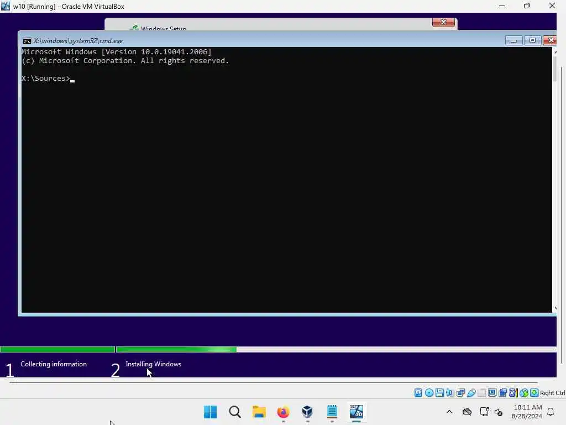Click the VM window vertical scrollbar

562,215
